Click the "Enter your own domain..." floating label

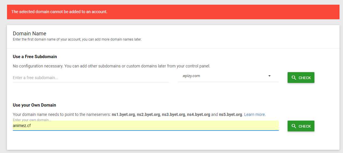[32, 120]
